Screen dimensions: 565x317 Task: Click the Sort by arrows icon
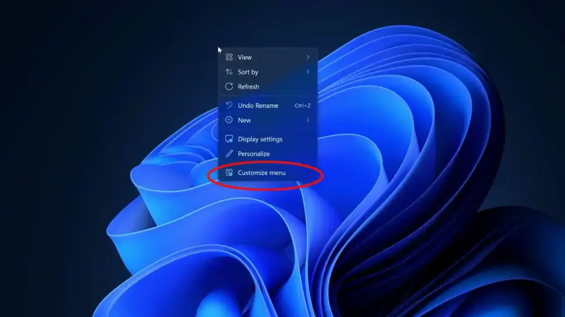coord(229,72)
